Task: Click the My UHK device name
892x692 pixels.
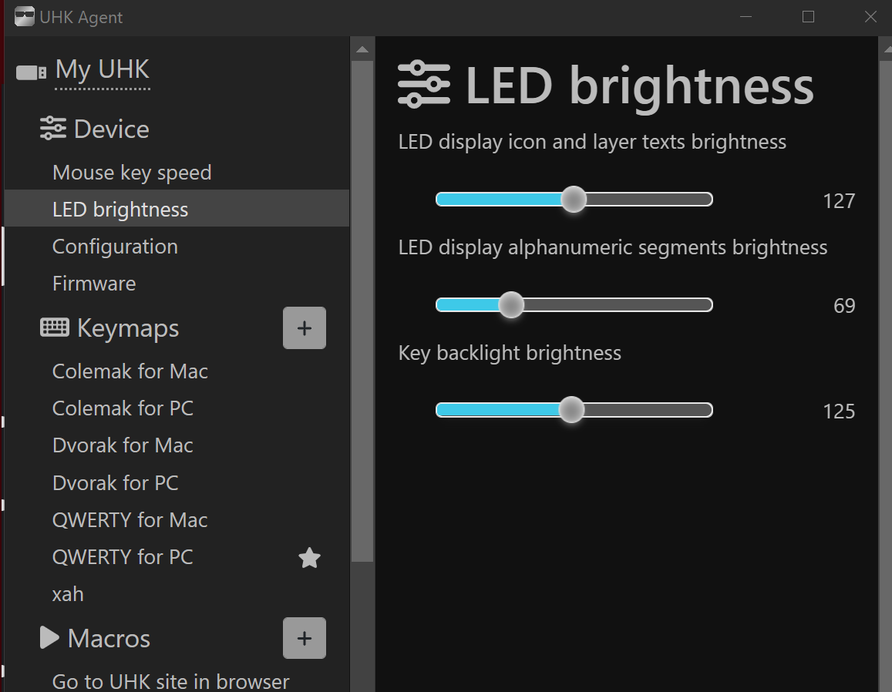Action: [x=103, y=70]
